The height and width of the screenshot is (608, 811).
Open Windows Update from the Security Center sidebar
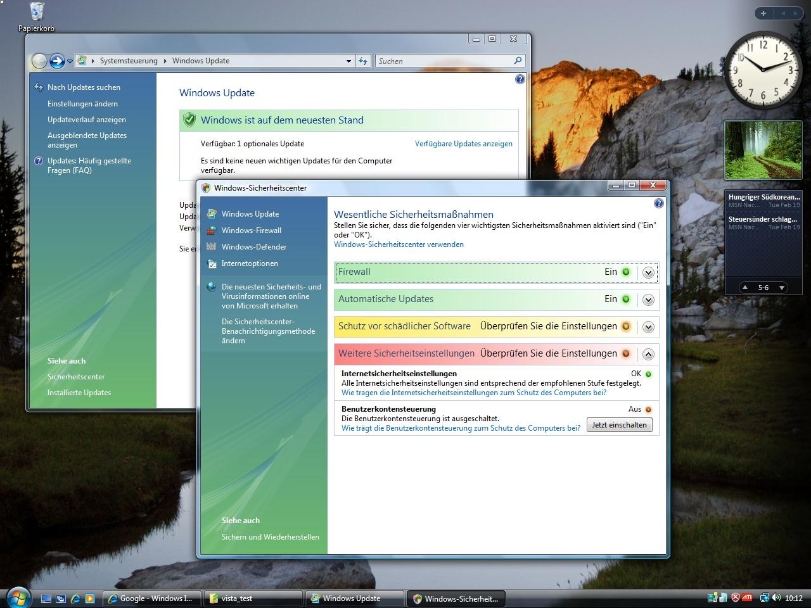tap(250, 213)
